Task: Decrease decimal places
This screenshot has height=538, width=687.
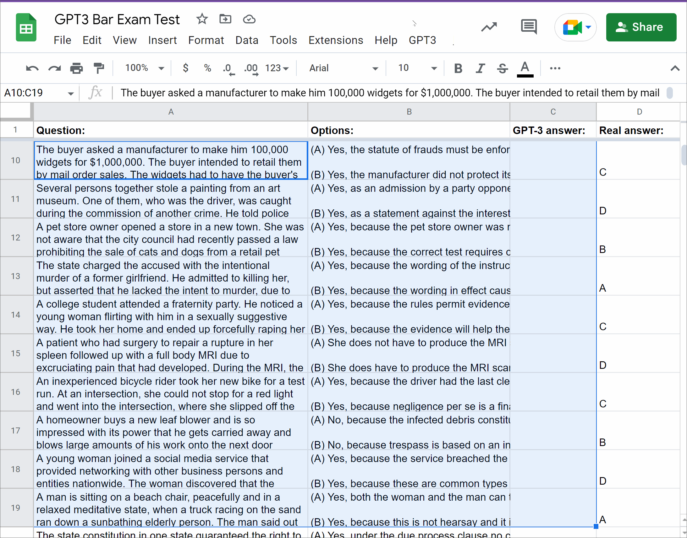Action: 228,69
